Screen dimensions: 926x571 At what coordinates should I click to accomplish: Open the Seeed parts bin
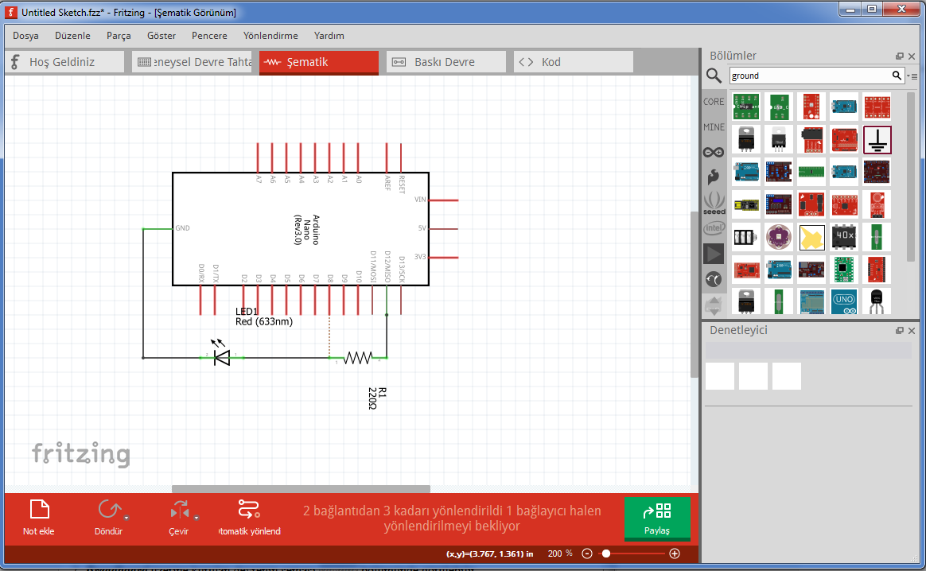tap(714, 203)
